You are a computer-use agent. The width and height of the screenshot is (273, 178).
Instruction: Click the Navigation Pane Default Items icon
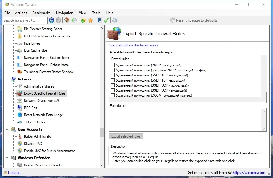[20, 65]
